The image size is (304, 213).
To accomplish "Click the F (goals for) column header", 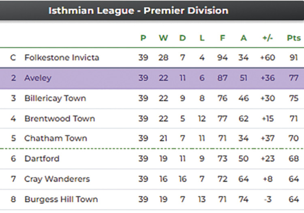I will 223,38.
